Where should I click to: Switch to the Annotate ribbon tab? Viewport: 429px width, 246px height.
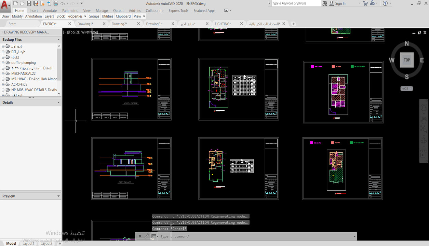point(50,11)
